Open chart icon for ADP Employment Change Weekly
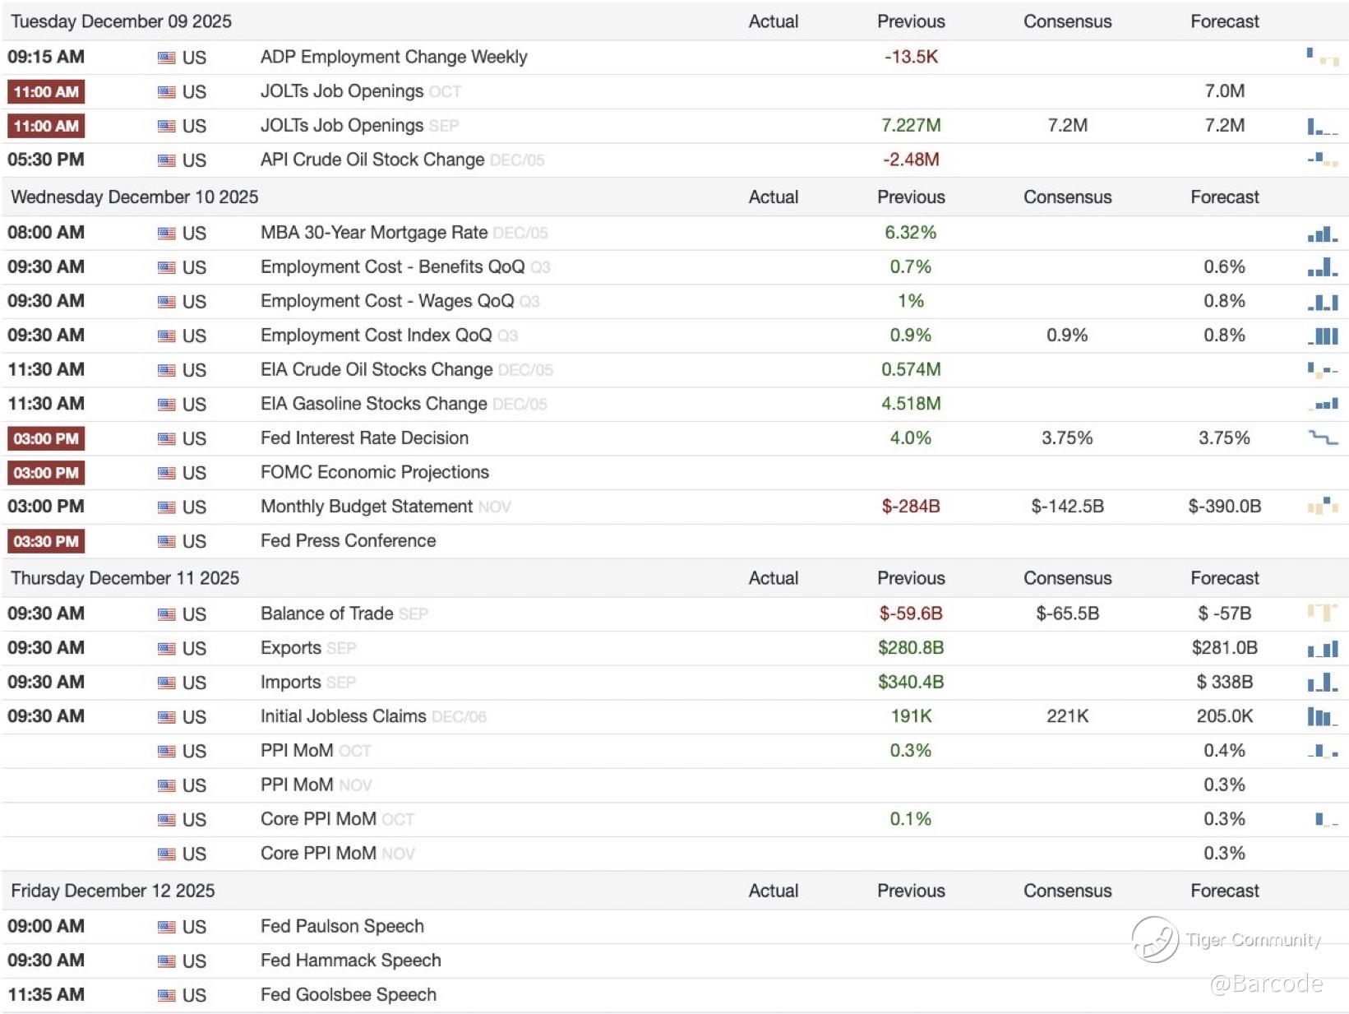 [x=1322, y=57]
